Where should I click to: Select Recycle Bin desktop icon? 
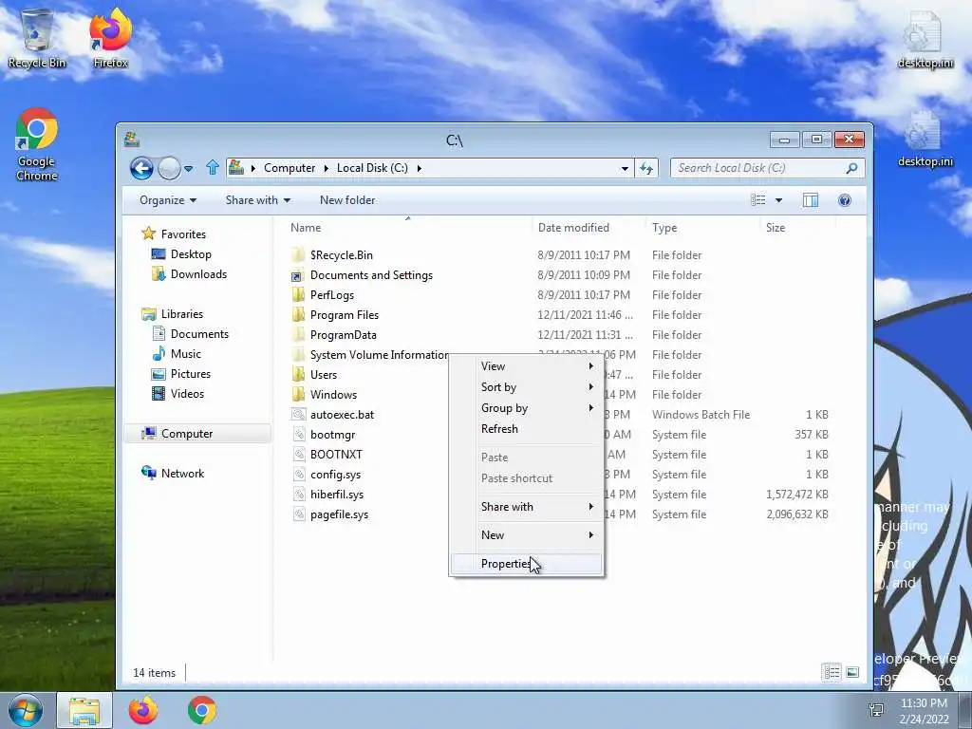click(37, 38)
